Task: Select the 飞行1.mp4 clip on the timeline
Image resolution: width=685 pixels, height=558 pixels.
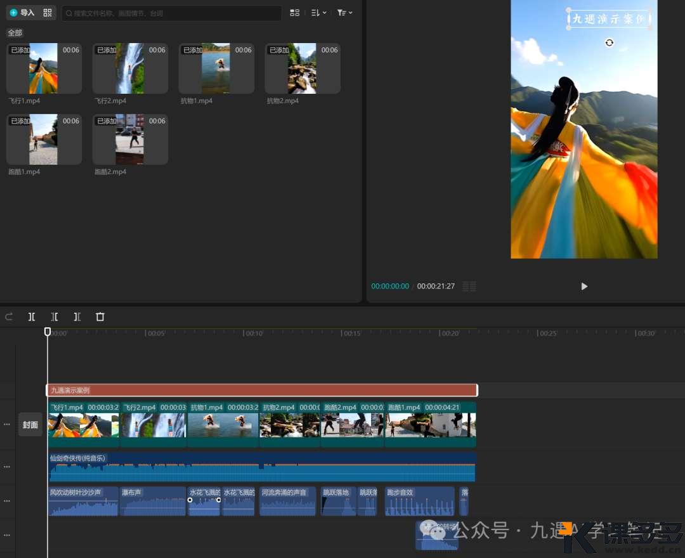Action: click(x=84, y=424)
